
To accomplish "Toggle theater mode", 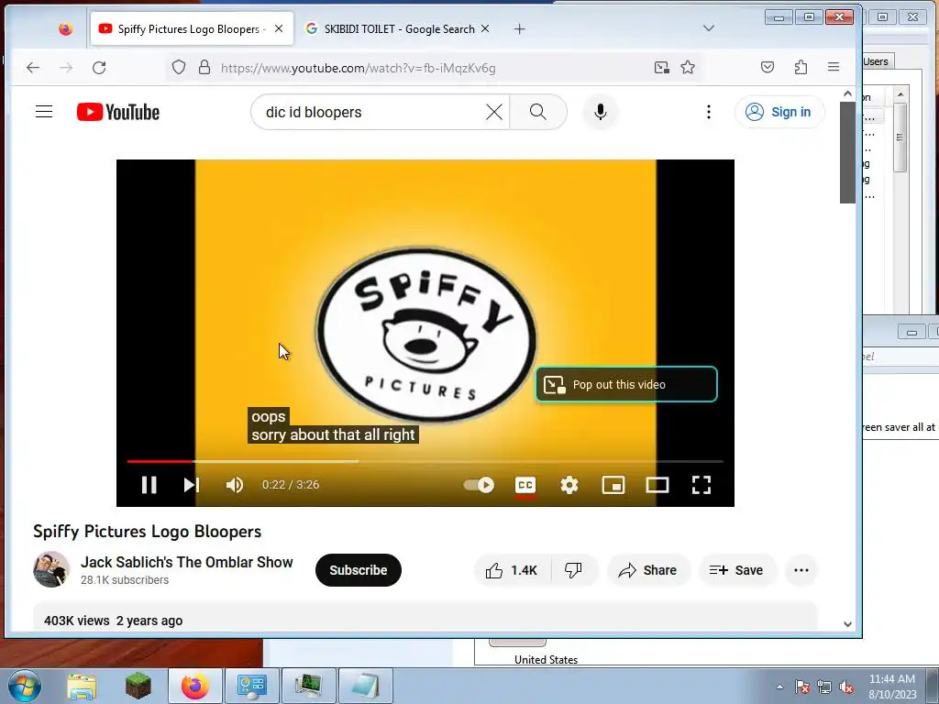I will click(657, 485).
